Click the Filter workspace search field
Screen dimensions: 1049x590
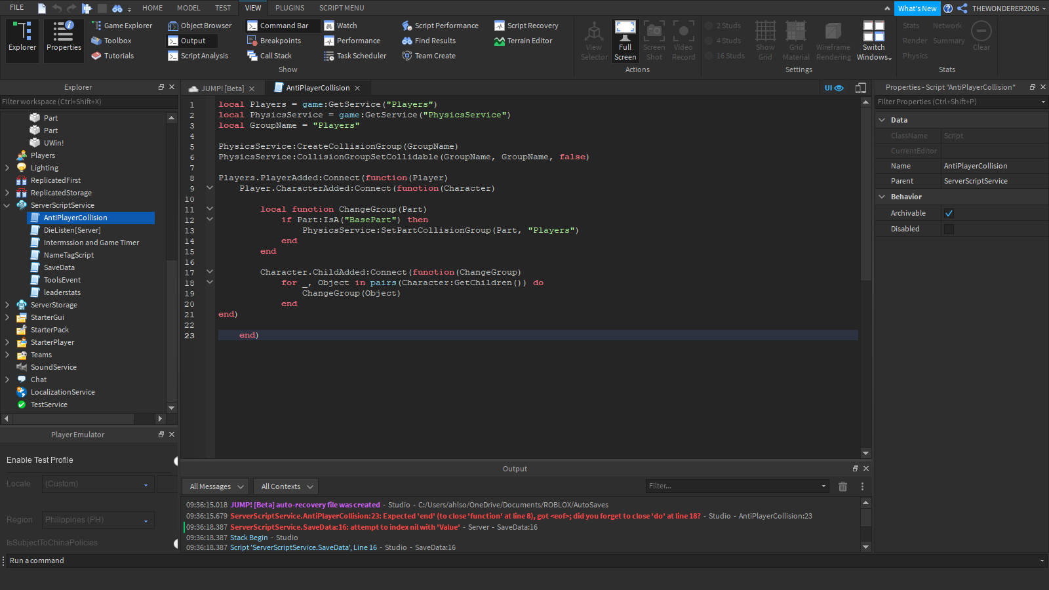(85, 102)
